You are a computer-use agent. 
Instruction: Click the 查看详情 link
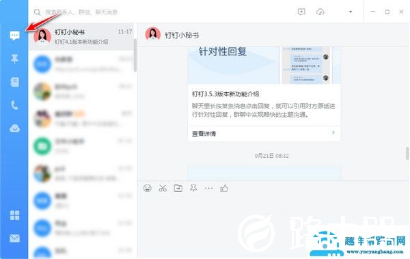click(x=204, y=134)
